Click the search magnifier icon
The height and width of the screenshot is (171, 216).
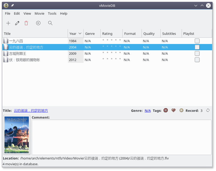pos(50,23)
